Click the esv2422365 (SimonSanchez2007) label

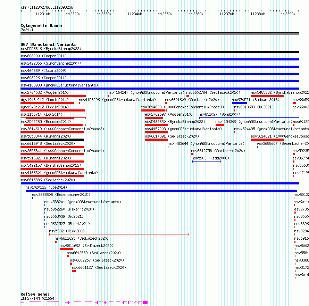[x=51, y=63]
